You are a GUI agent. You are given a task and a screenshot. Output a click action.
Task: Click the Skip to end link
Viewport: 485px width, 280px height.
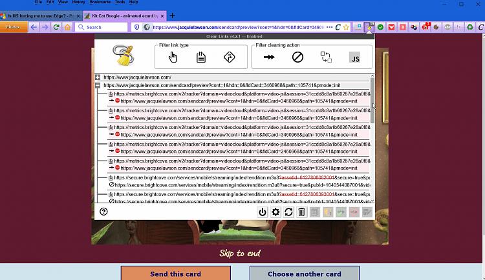pyautogui.click(x=240, y=254)
